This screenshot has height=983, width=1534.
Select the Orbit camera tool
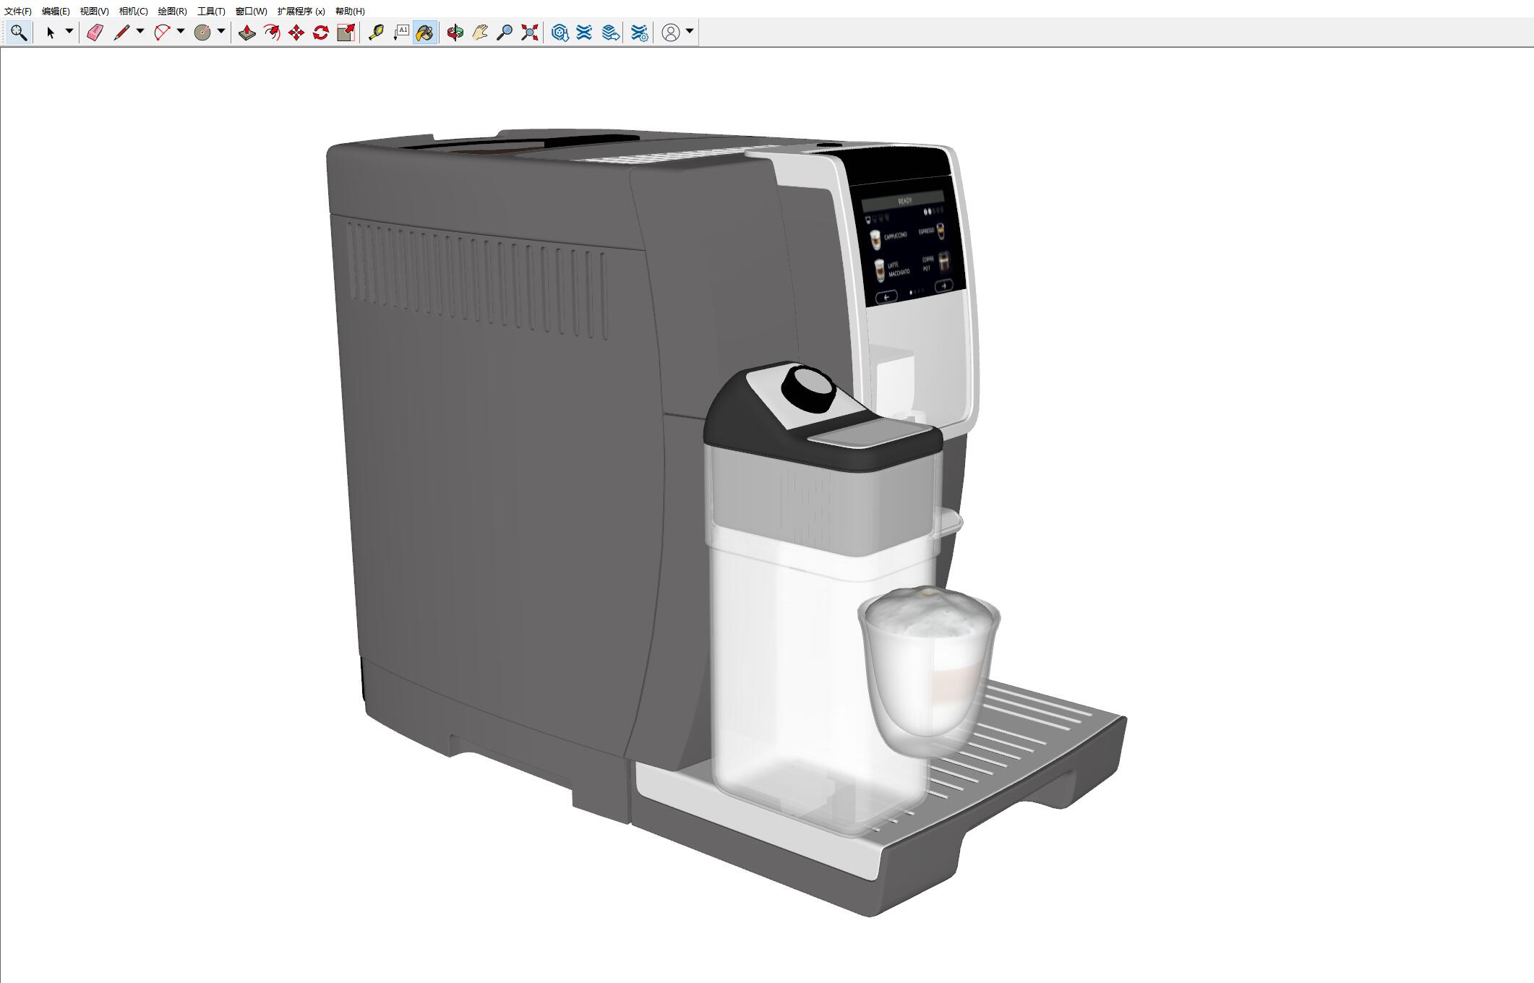click(455, 33)
